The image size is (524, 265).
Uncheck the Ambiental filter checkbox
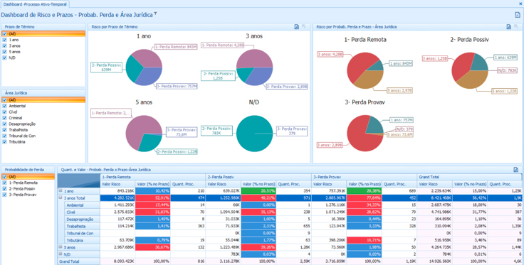coord(5,106)
